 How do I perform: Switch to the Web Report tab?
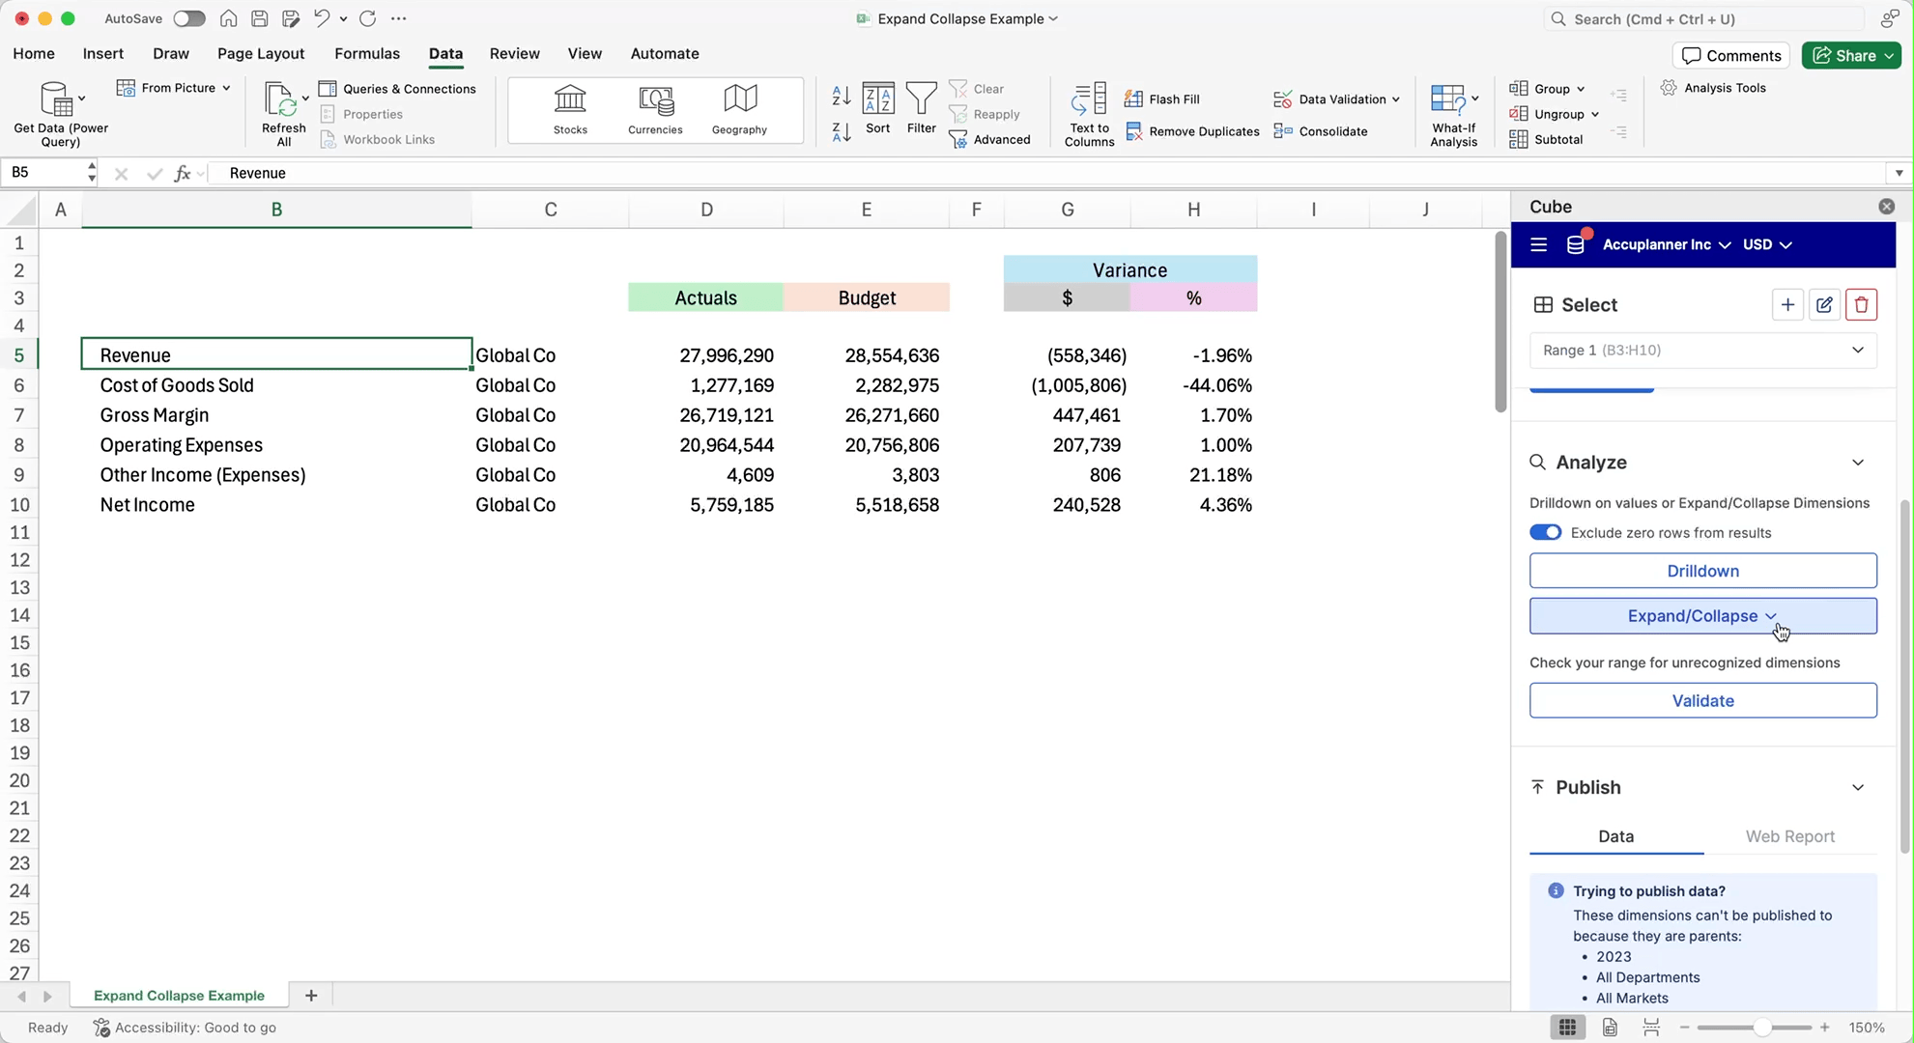pos(1789,837)
